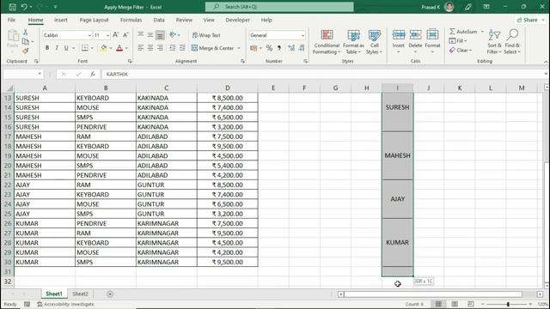The image size is (550, 309).
Task: Switch to the Formulas tab
Action: [x=131, y=20]
